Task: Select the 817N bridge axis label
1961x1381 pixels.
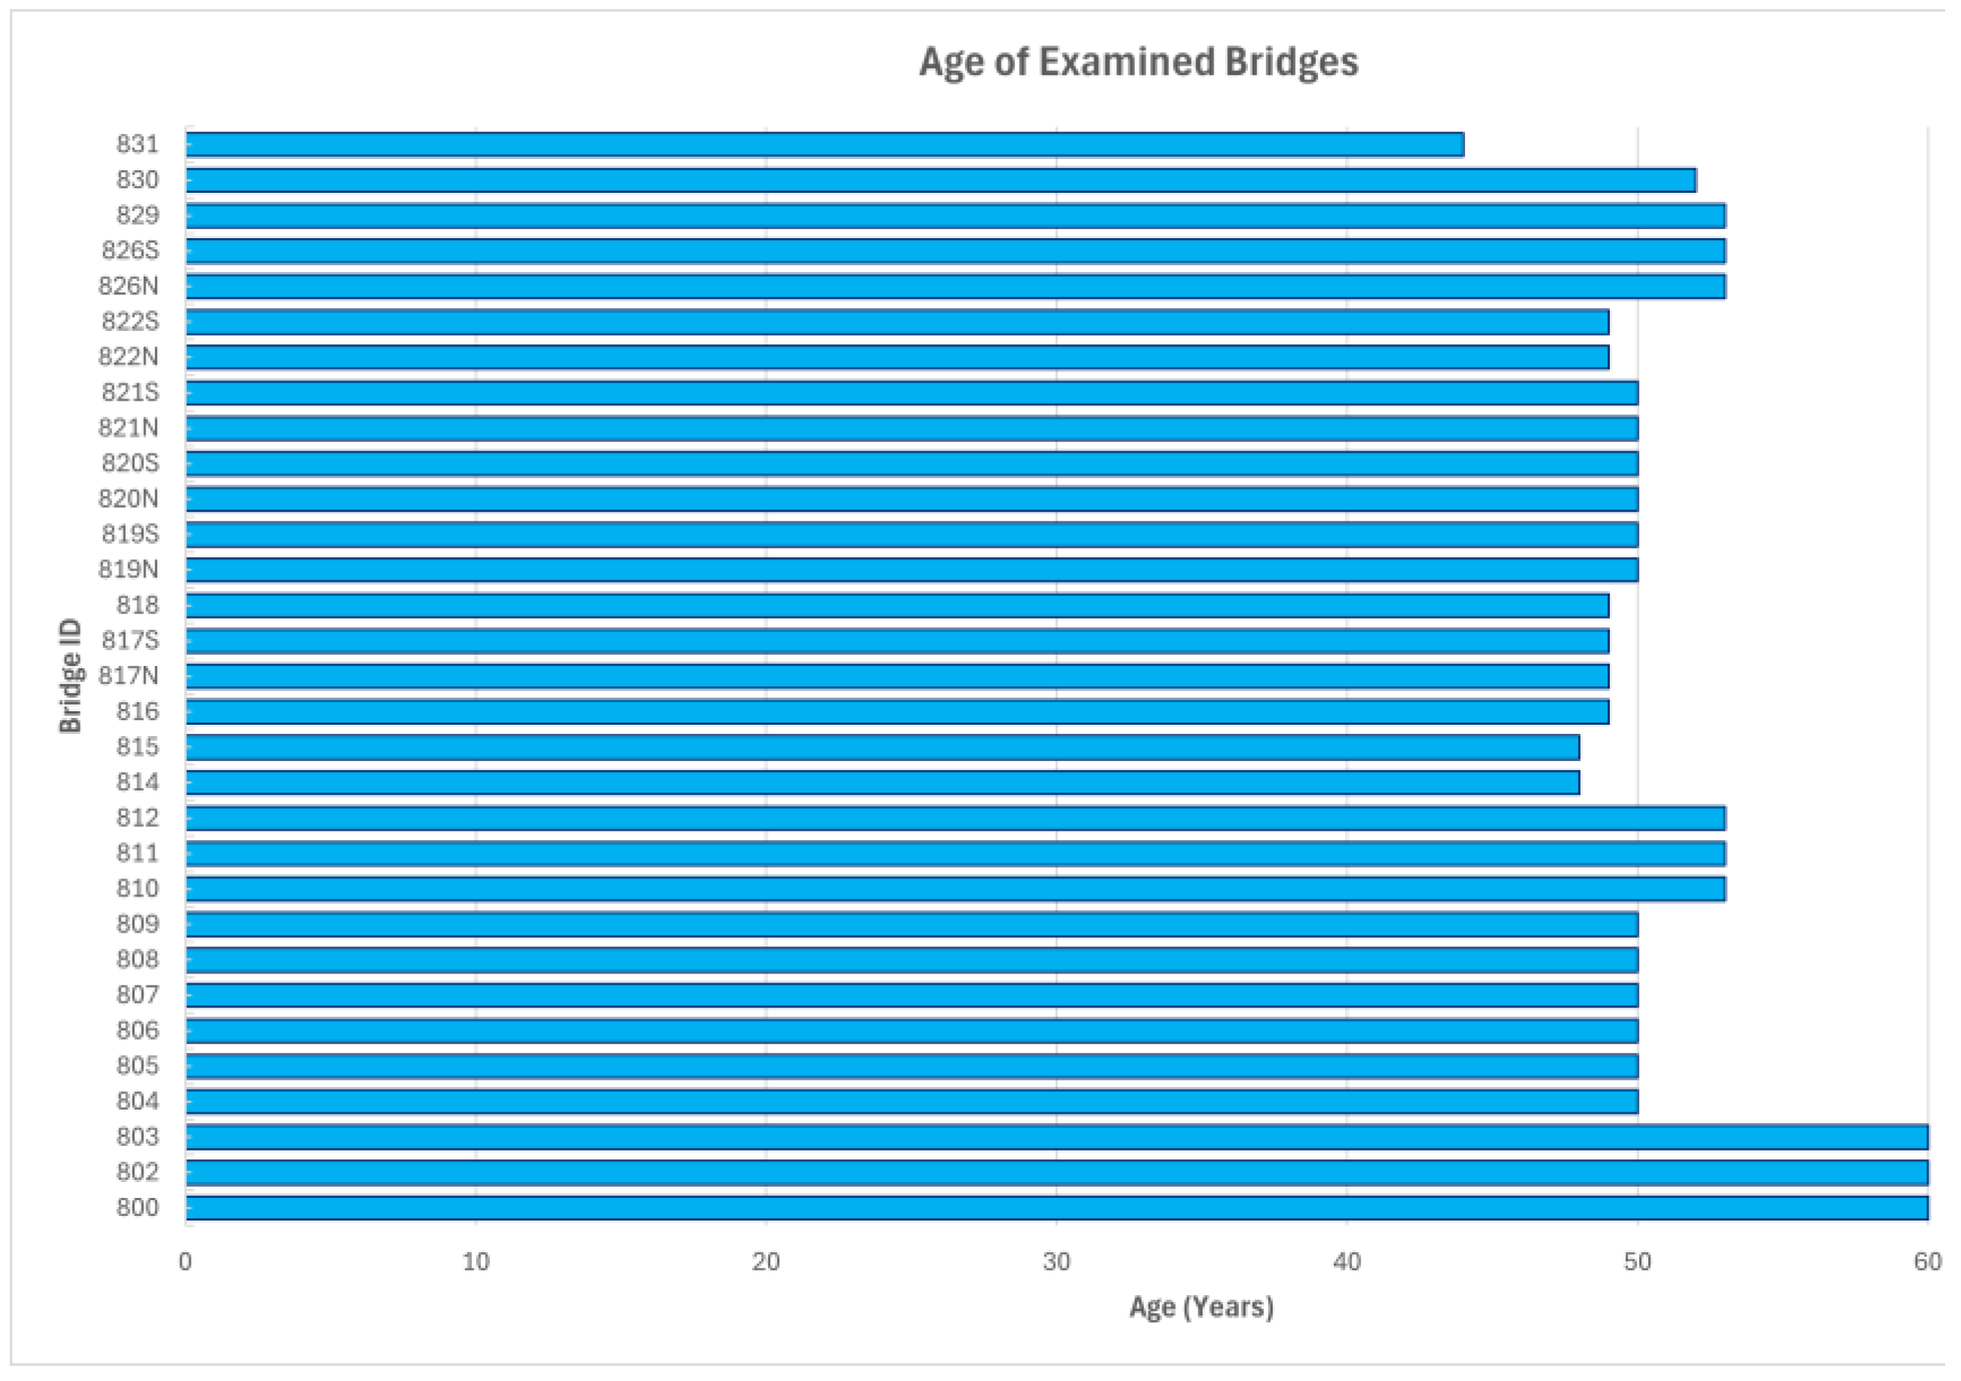Action: (x=128, y=677)
